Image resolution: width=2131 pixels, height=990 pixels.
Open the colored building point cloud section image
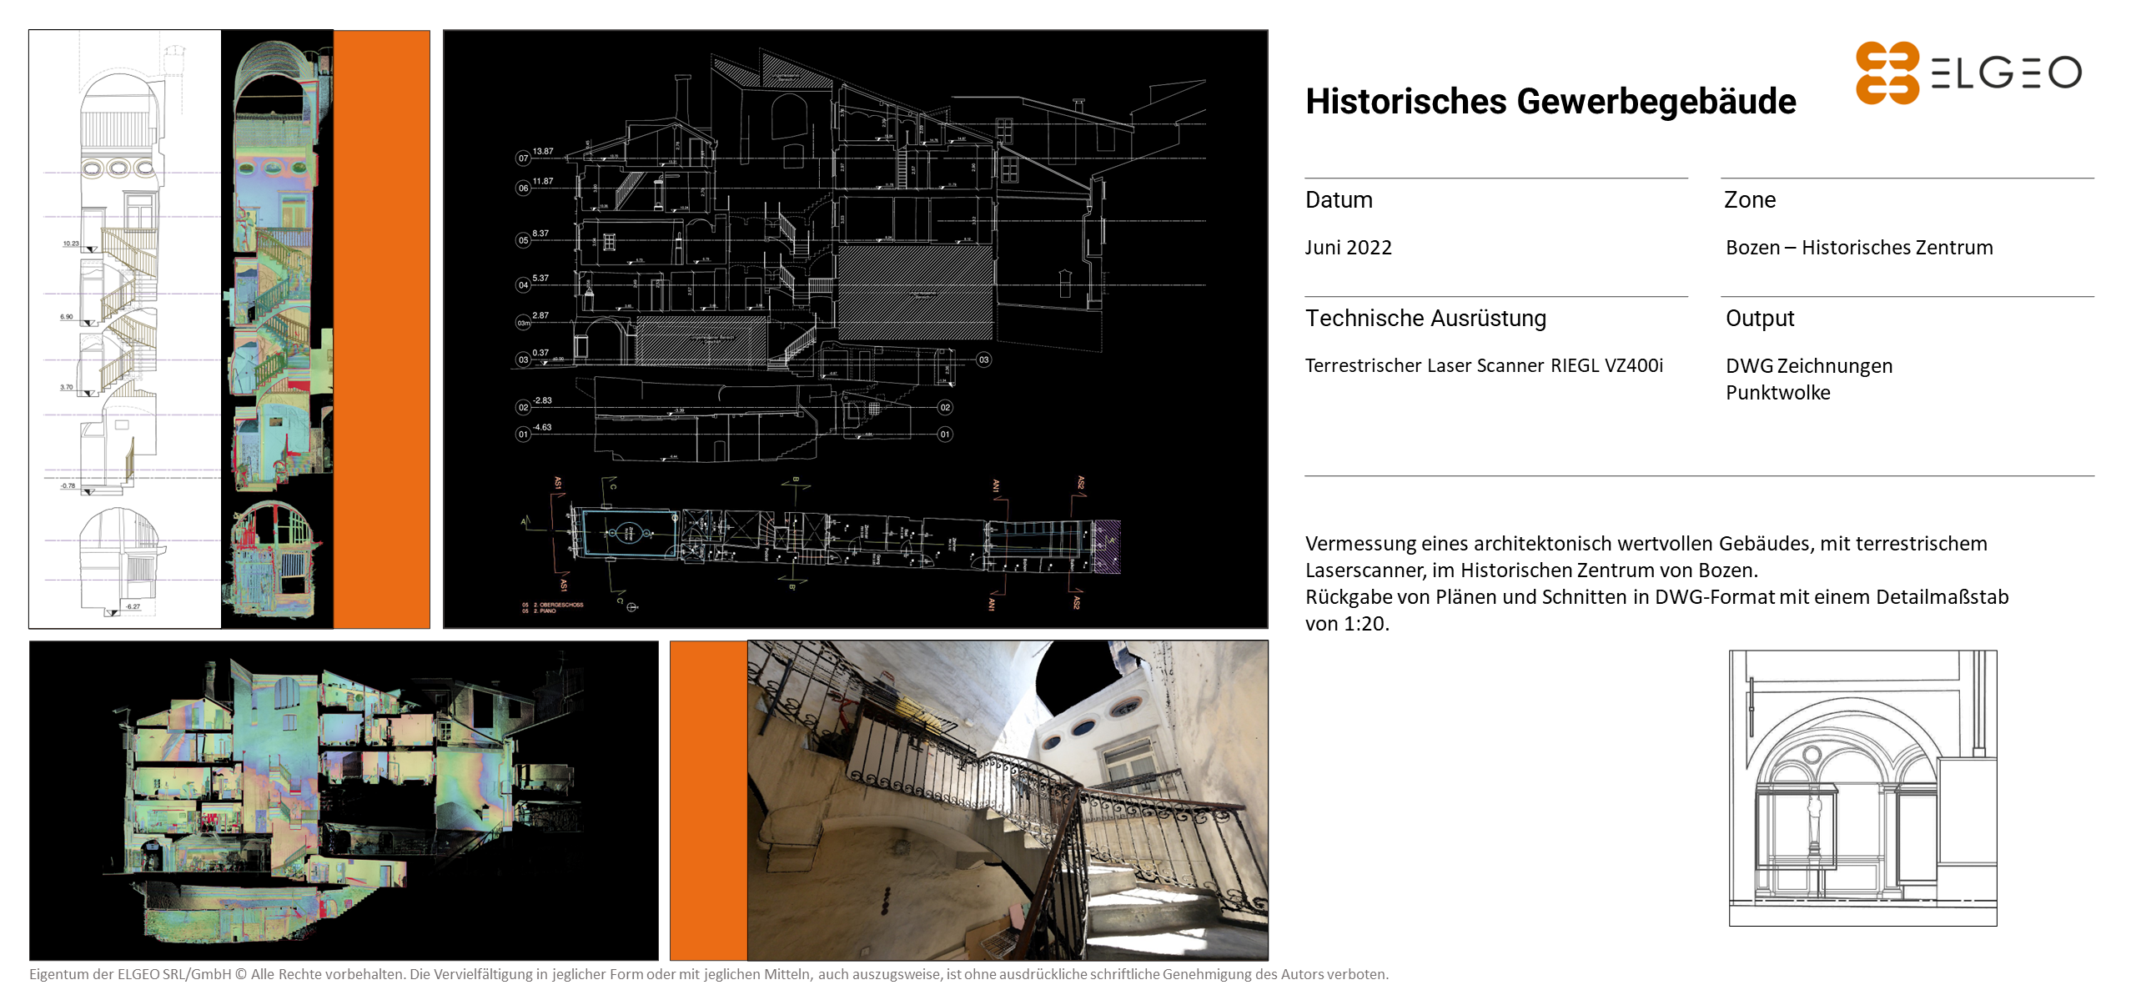coord(344,801)
